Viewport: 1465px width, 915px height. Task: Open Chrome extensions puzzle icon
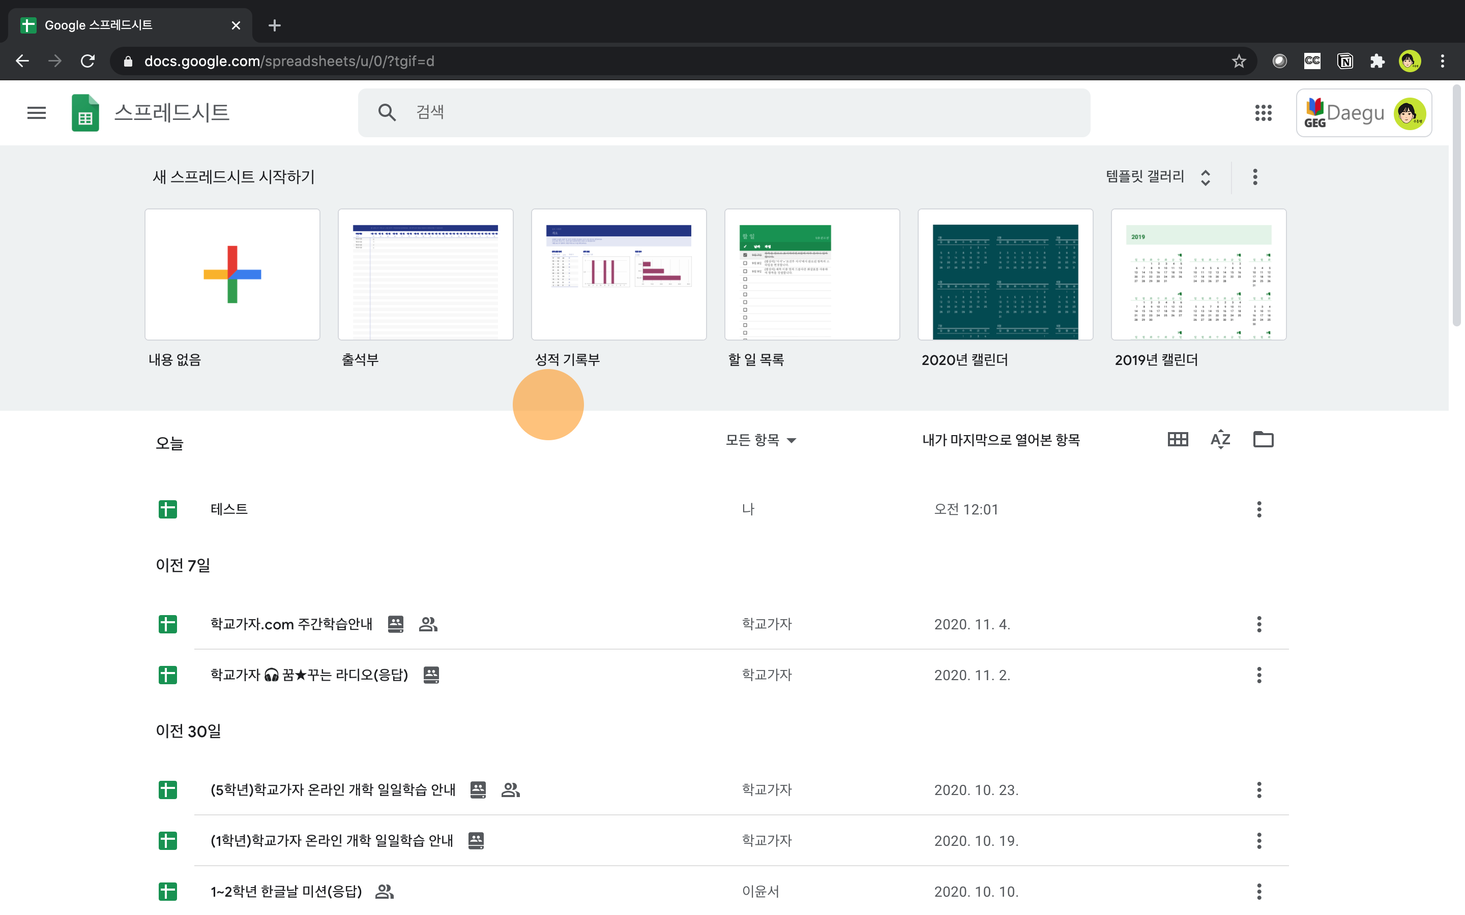[1377, 61]
